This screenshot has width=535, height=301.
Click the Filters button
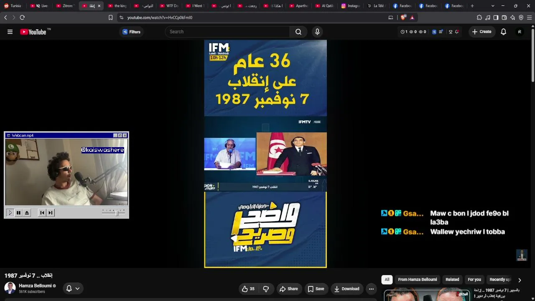click(132, 32)
